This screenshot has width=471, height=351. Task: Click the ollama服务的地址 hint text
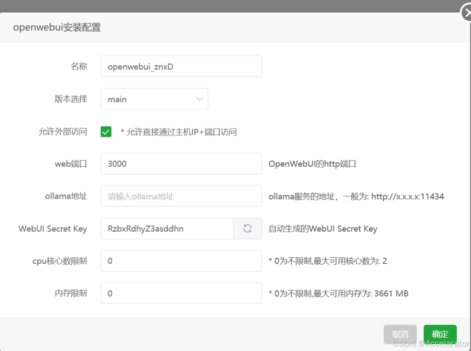(x=356, y=197)
